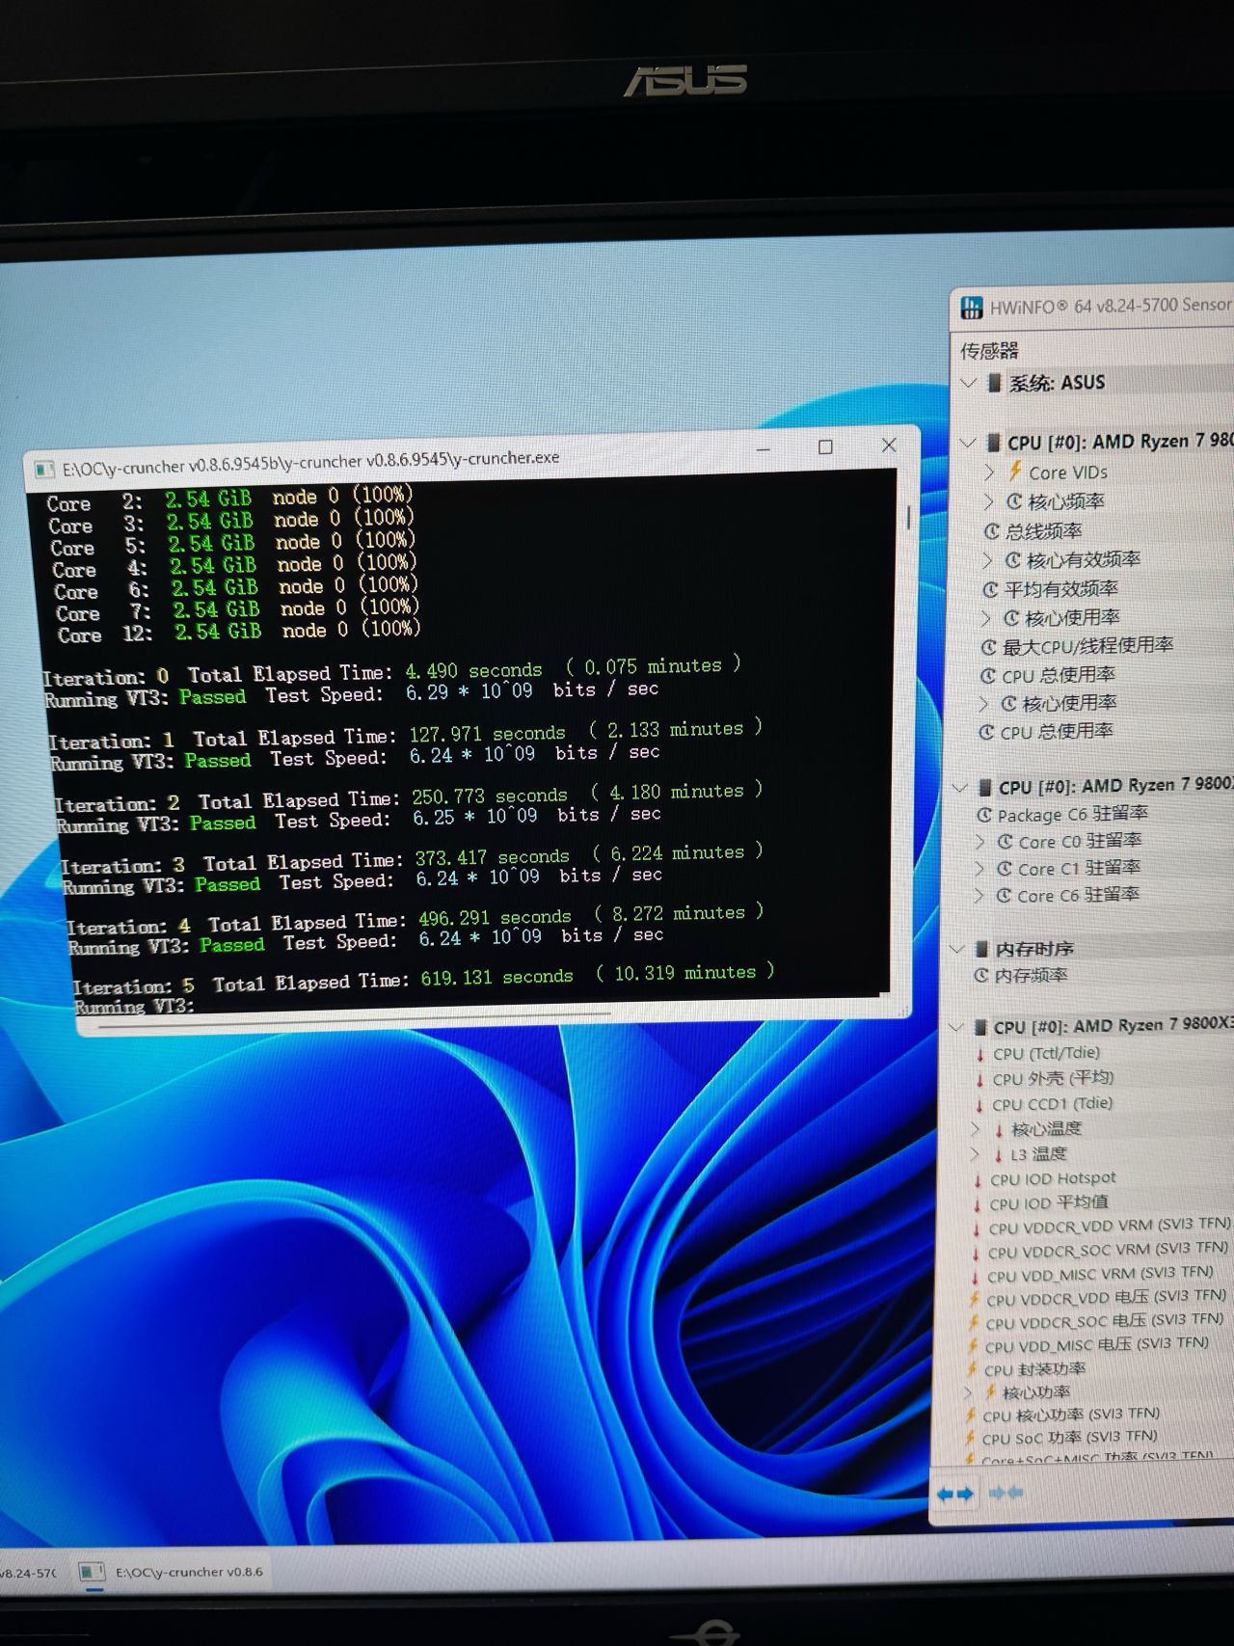Minimize the y-cruncher console window
This screenshot has width=1234, height=1646.
(x=764, y=449)
